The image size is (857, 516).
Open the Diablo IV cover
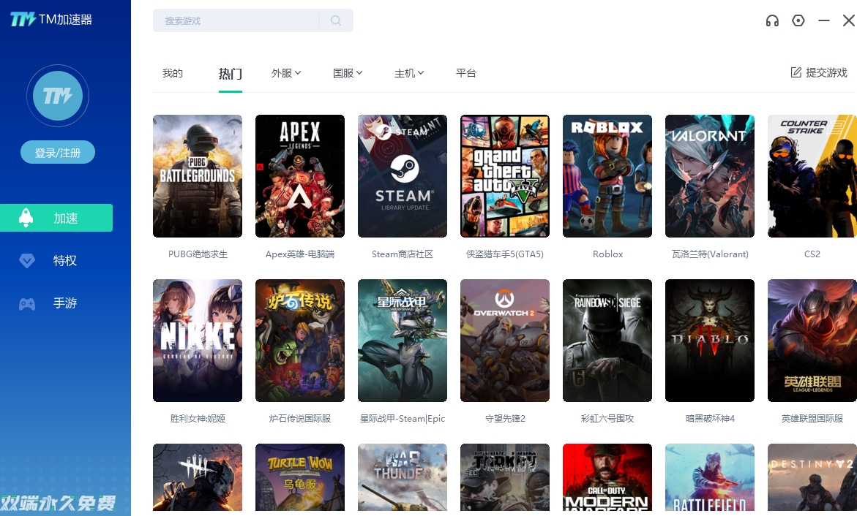[x=709, y=340]
